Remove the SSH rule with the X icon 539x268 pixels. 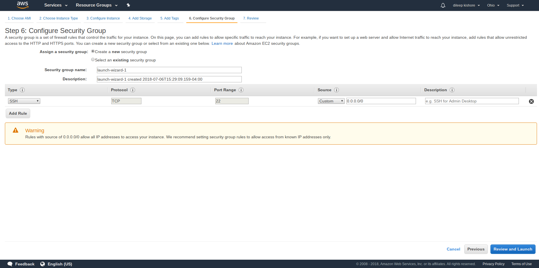coord(531,101)
